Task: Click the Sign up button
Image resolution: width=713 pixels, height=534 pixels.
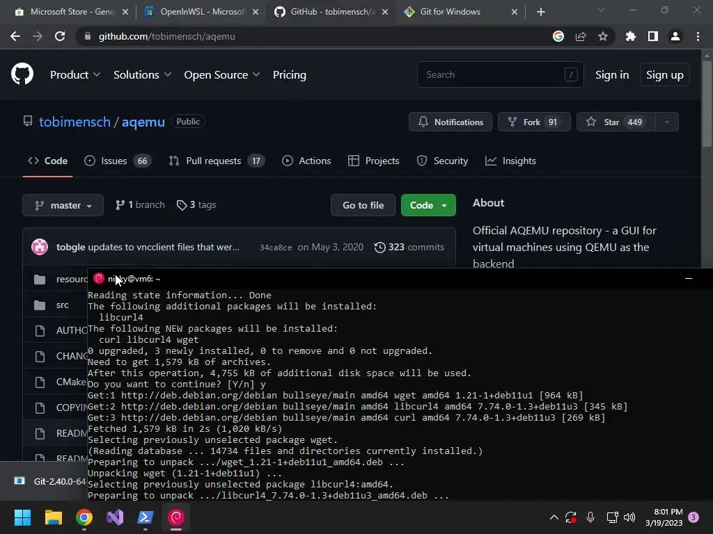Action: pyautogui.click(x=664, y=75)
